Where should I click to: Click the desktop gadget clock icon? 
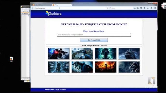(164, 6)
